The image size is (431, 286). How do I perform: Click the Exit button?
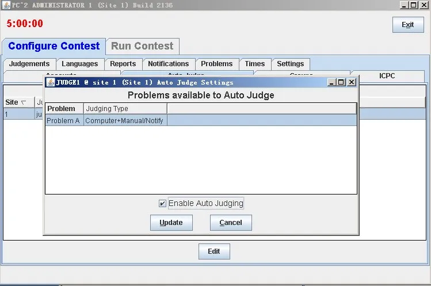(408, 25)
